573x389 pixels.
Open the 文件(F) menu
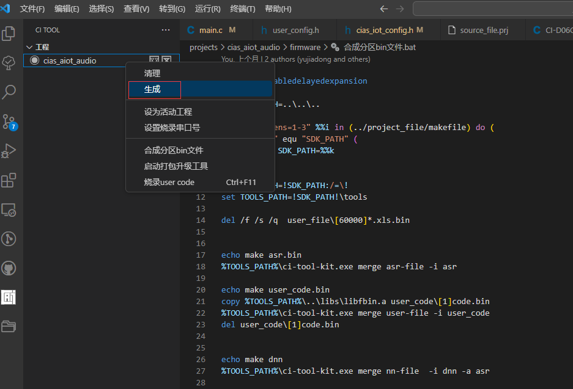[x=32, y=9]
